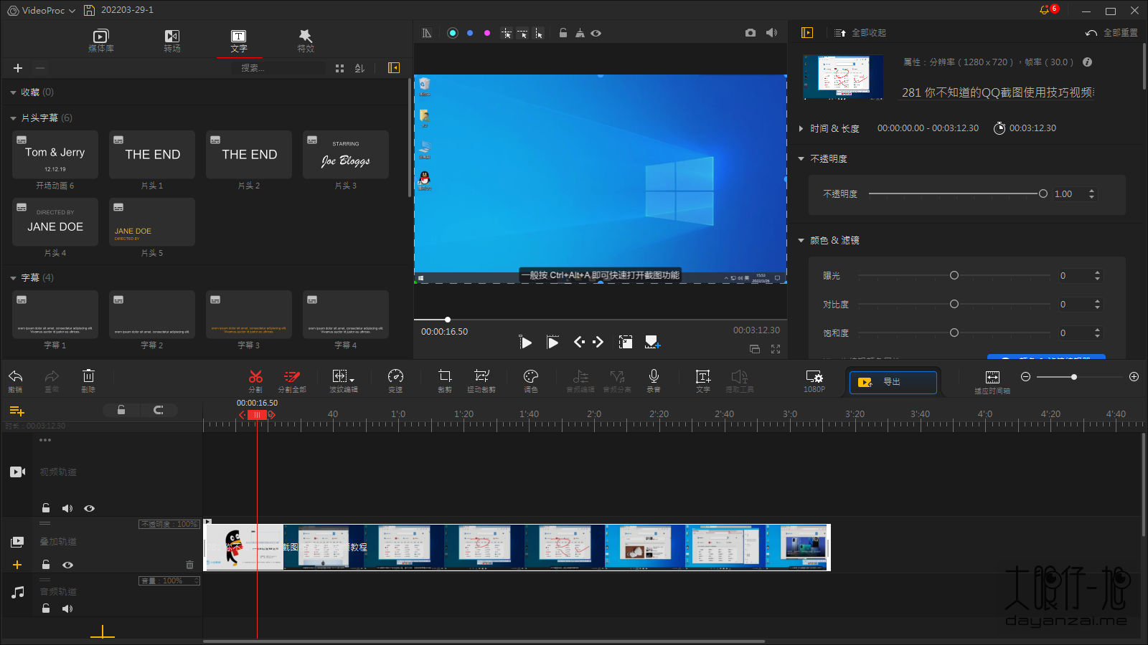Delete clip with the 删除 trash icon
Screen dimensions: 1148x645
tap(88, 381)
